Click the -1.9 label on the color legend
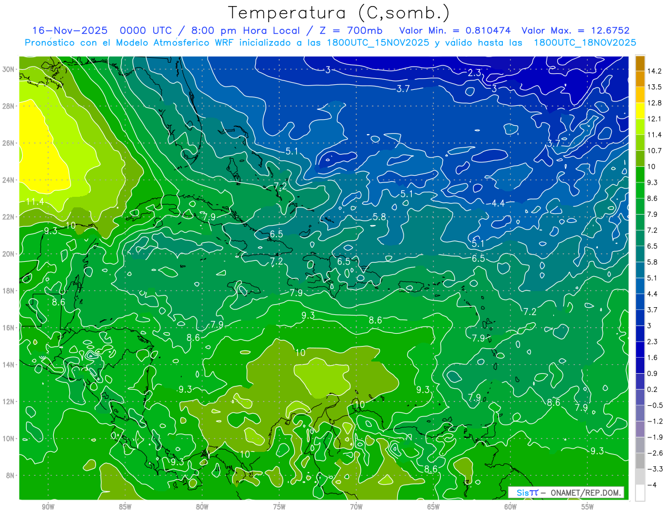 [x=655, y=437]
